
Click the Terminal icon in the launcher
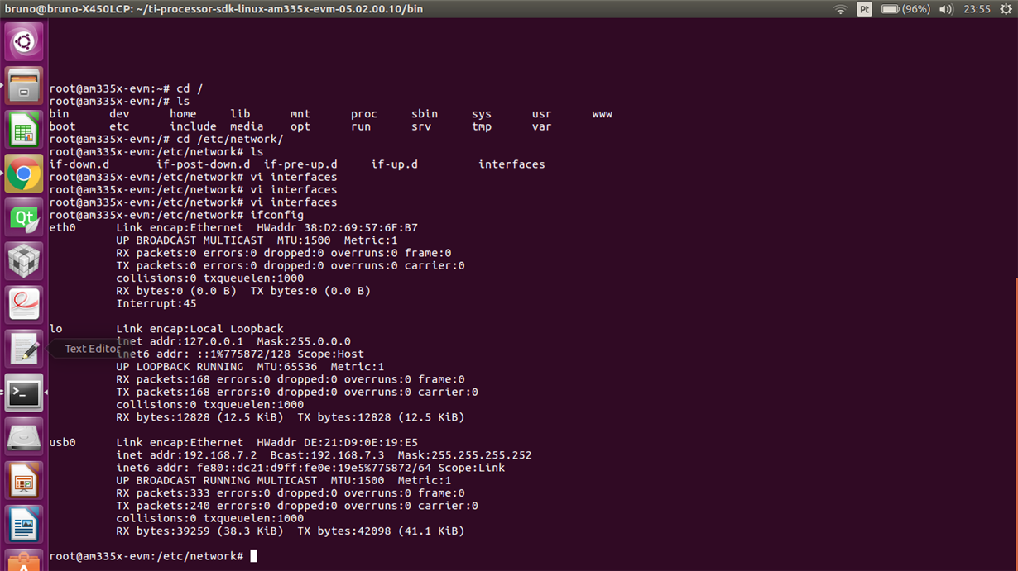pyautogui.click(x=24, y=393)
